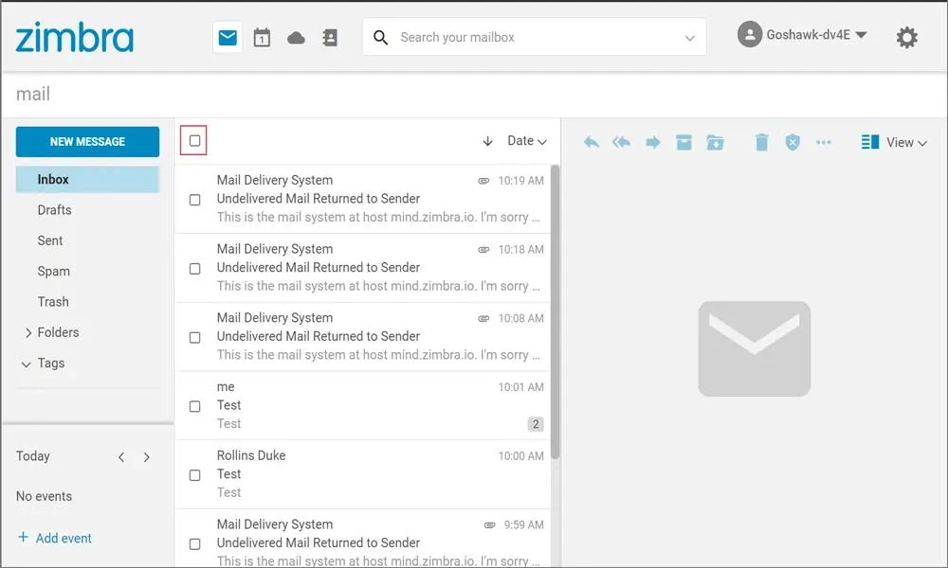Click the search magnifier icon

tap(380, 38)
